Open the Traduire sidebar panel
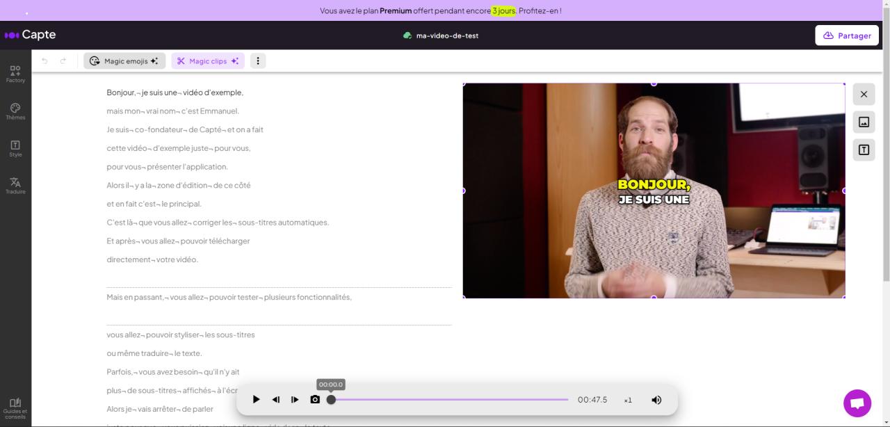The width and height of the screenshot is (890, 427). click(x=15, y=186)
